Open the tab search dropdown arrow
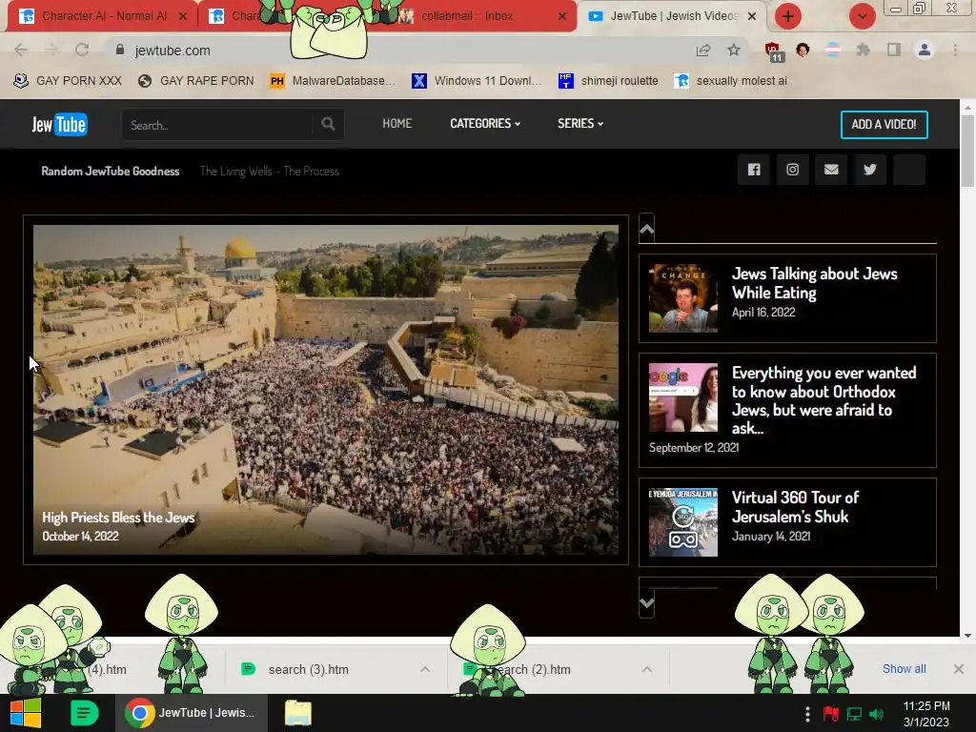The image size is (976, 732). coord(862,16)
